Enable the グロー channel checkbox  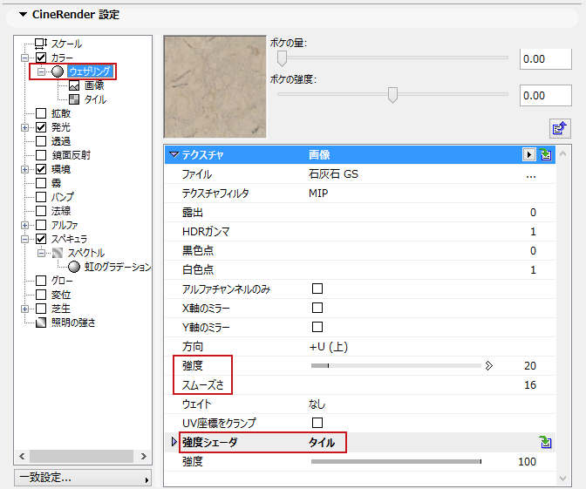(x=41, y=281)
